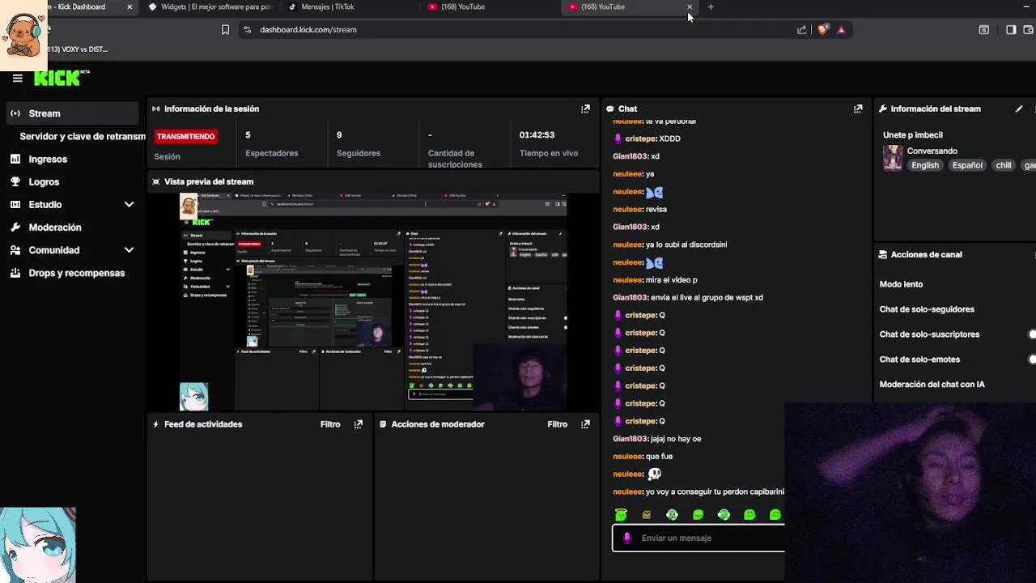The width and height of the screenshot is (1036, 583).
Task: Edit stream info with pencil icon
Action: [1019, 109]
